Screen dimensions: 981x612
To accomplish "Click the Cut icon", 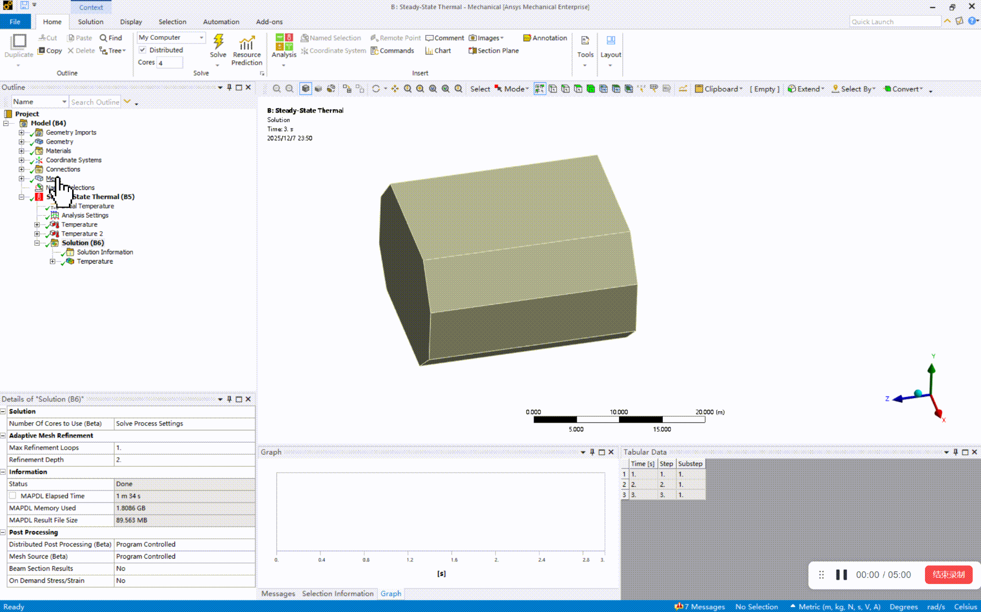I will [x=43, y=38].
